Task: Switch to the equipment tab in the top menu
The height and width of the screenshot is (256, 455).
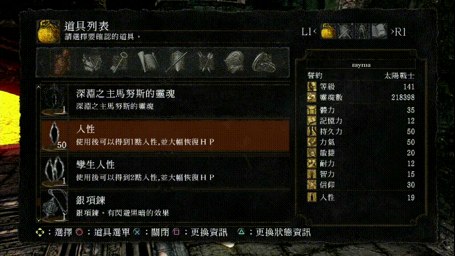Action: coord(345,31)
